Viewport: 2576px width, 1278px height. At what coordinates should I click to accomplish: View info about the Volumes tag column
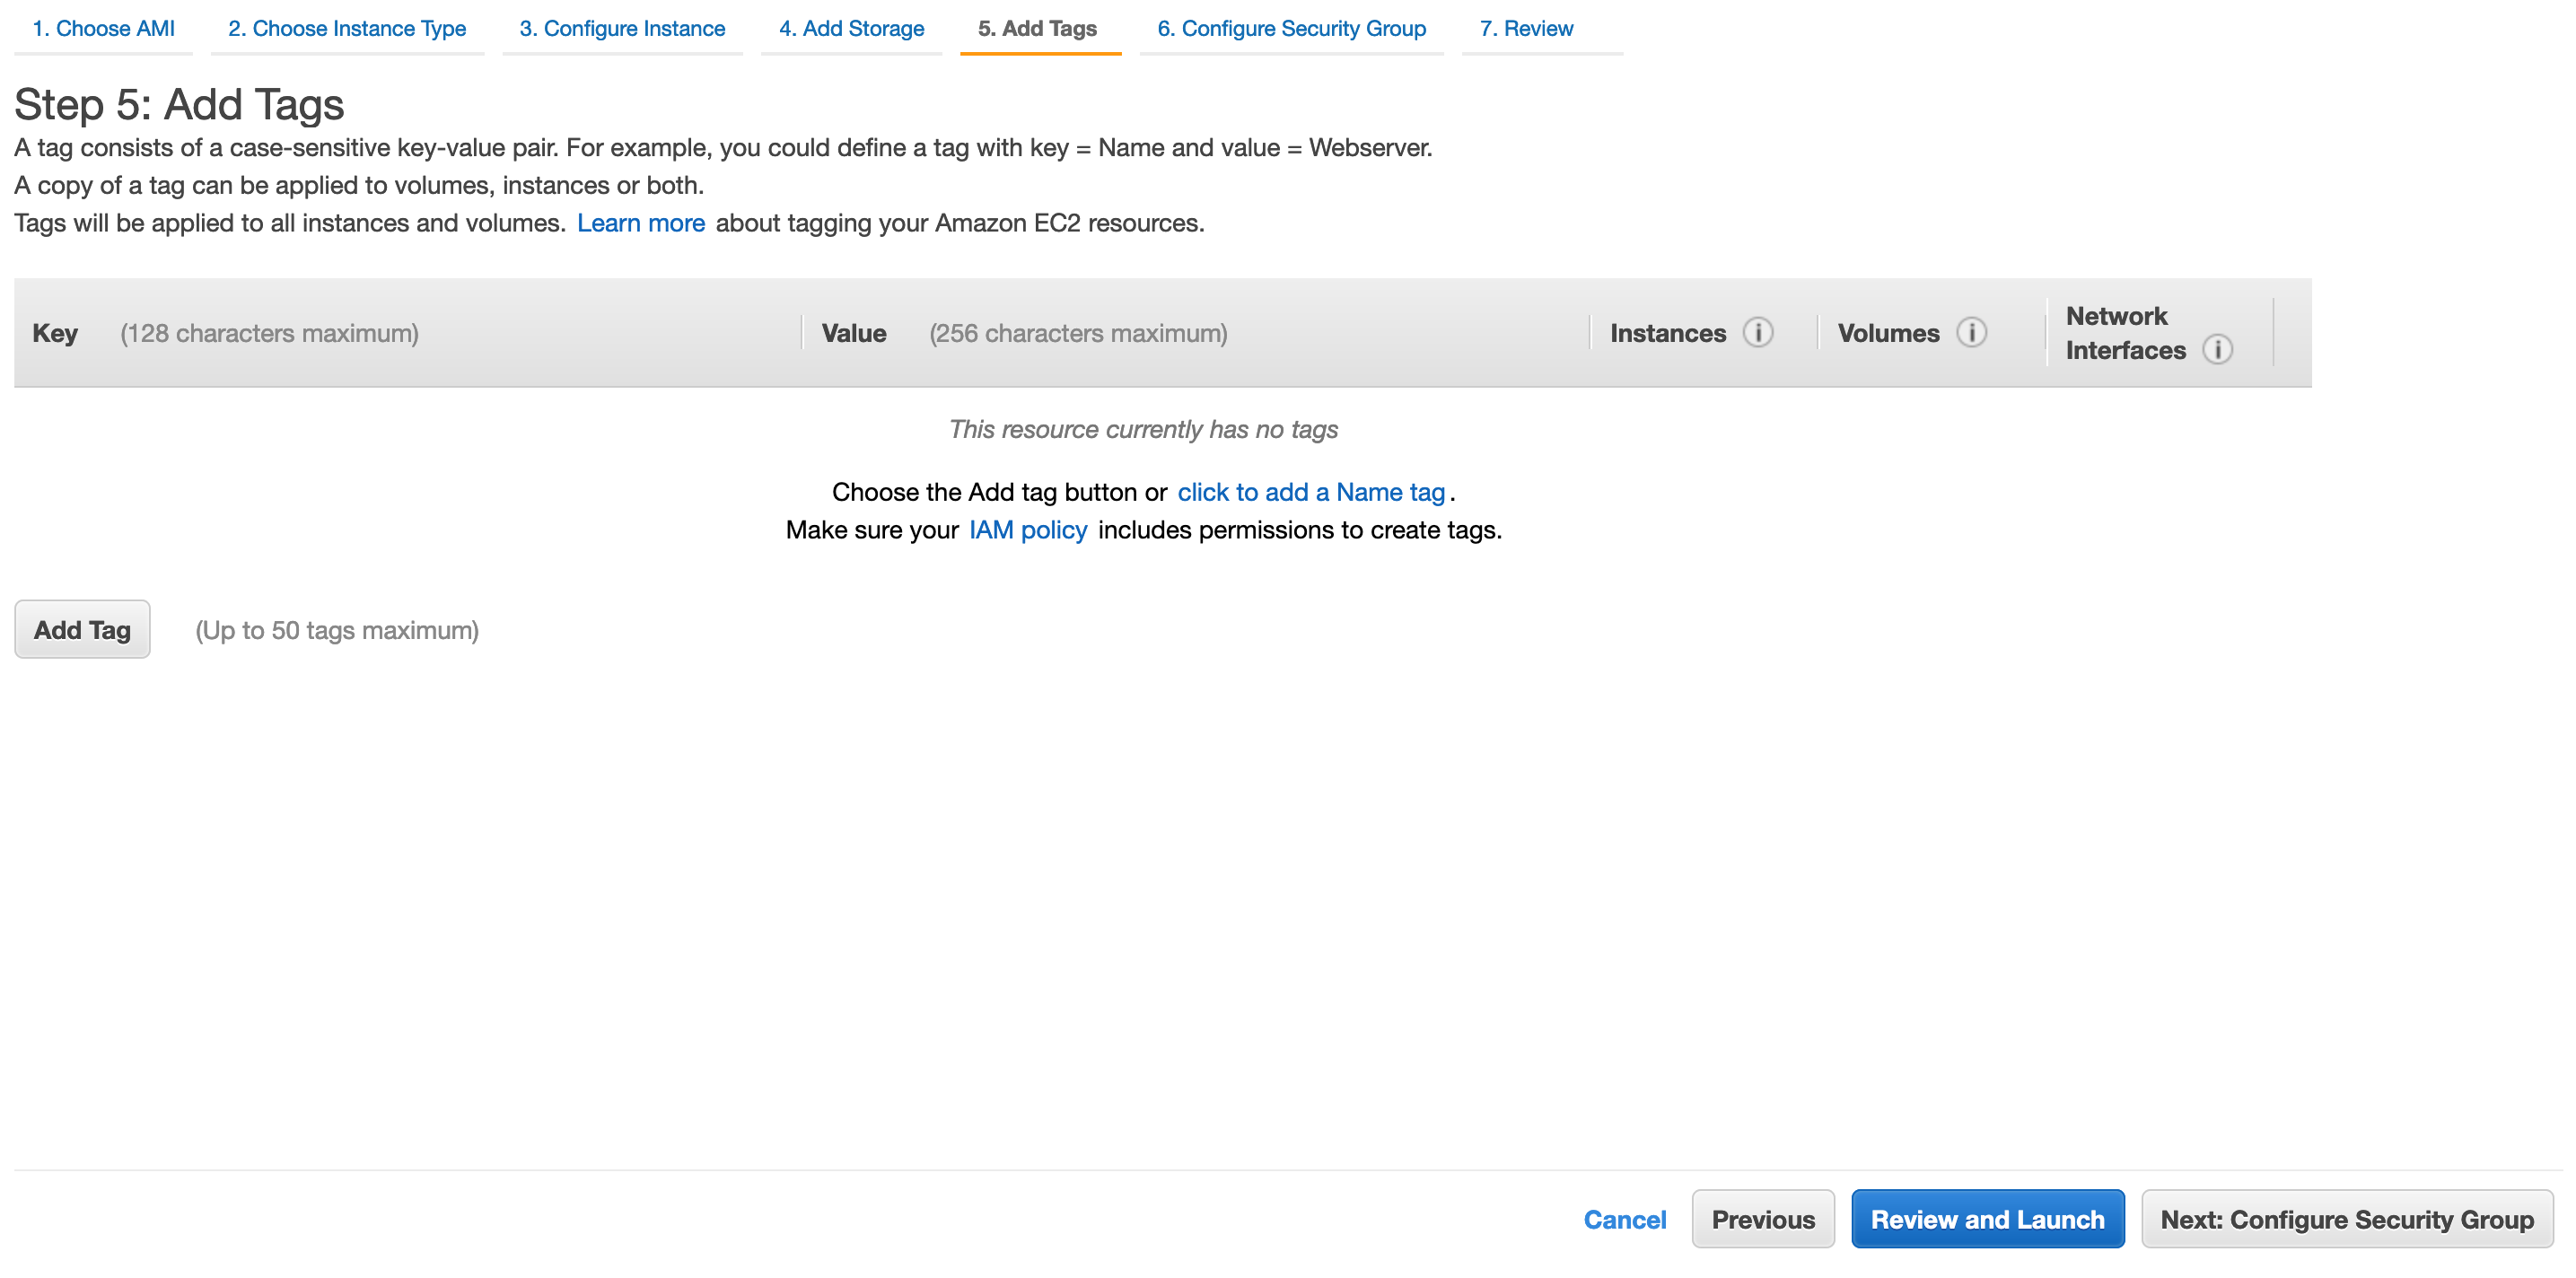pyautogui.click(x=1973, y=333)
